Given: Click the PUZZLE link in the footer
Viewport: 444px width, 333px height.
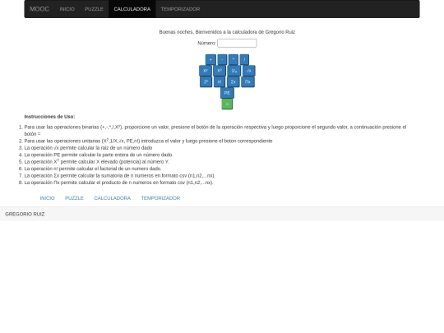Looking at the screenshot, I should point(74,198).
